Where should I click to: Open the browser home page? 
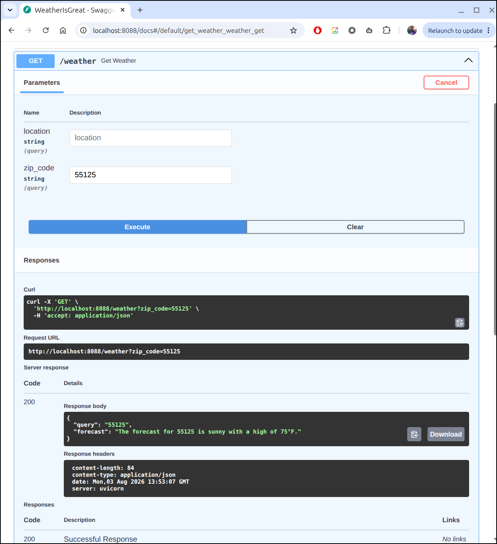tap(63, 30)
